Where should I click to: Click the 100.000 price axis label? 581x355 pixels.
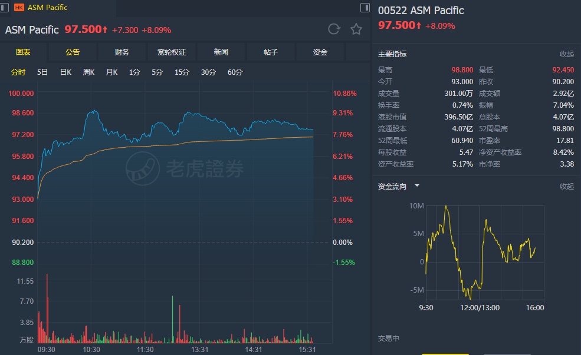21,94
